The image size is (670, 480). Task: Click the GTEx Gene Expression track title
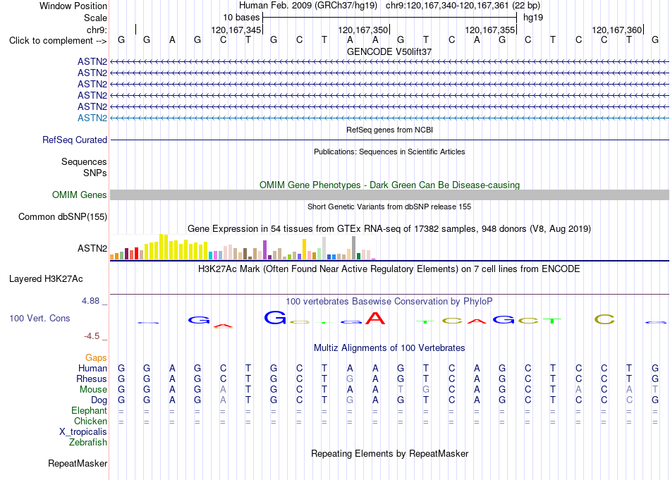coord(389,229)
